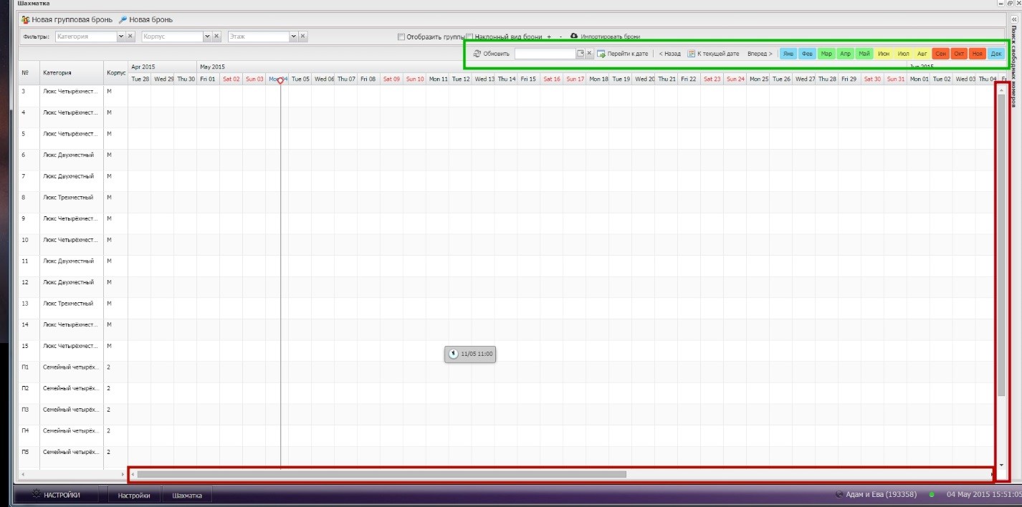Click the К текущей дате calendar icon
Screen dimensions: 1022x507
[x=692, y=54]
